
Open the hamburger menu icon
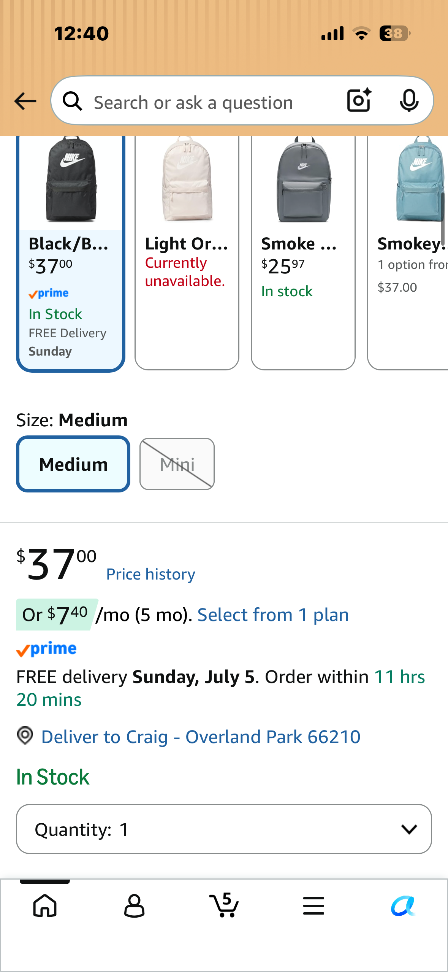point(313,905)
